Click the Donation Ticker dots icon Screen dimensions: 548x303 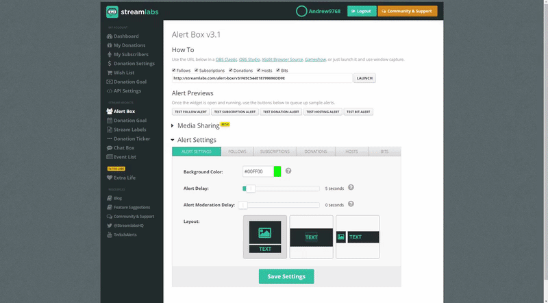[110, 138]
